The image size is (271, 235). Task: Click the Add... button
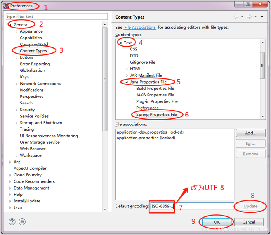pyautogui.click(x=250, y=133)
